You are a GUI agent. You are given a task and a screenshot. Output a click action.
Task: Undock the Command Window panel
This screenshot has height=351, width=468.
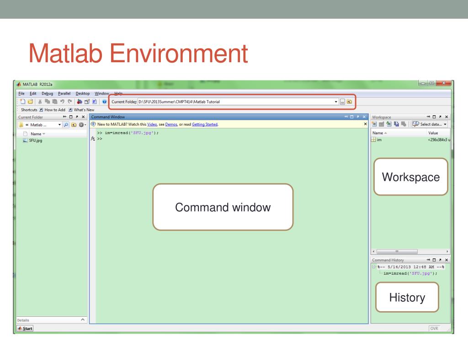(x=358, y=117)
